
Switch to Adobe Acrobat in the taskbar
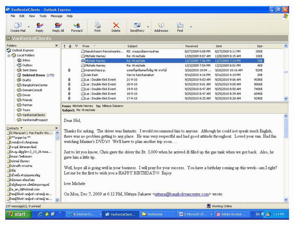233,214
